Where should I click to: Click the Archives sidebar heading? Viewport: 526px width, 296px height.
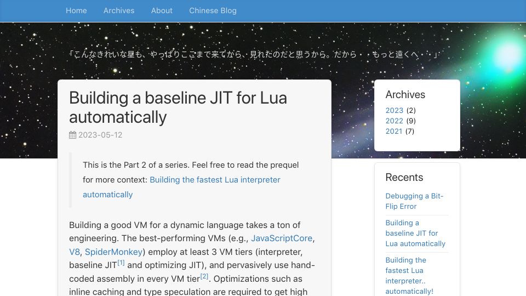[x=405, y=95]
